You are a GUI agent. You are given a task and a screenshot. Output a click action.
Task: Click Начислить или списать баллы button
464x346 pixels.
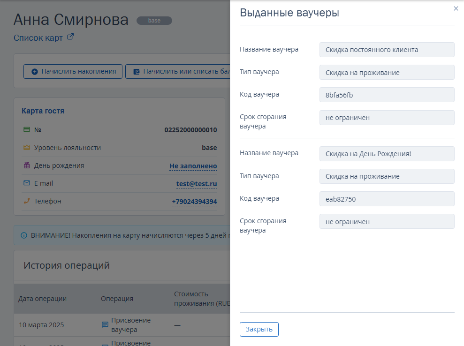177,72
